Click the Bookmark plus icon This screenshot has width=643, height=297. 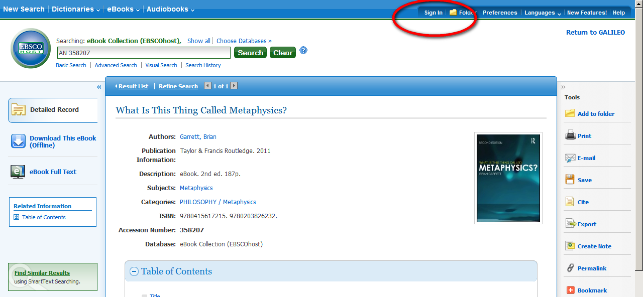point(570,290)
